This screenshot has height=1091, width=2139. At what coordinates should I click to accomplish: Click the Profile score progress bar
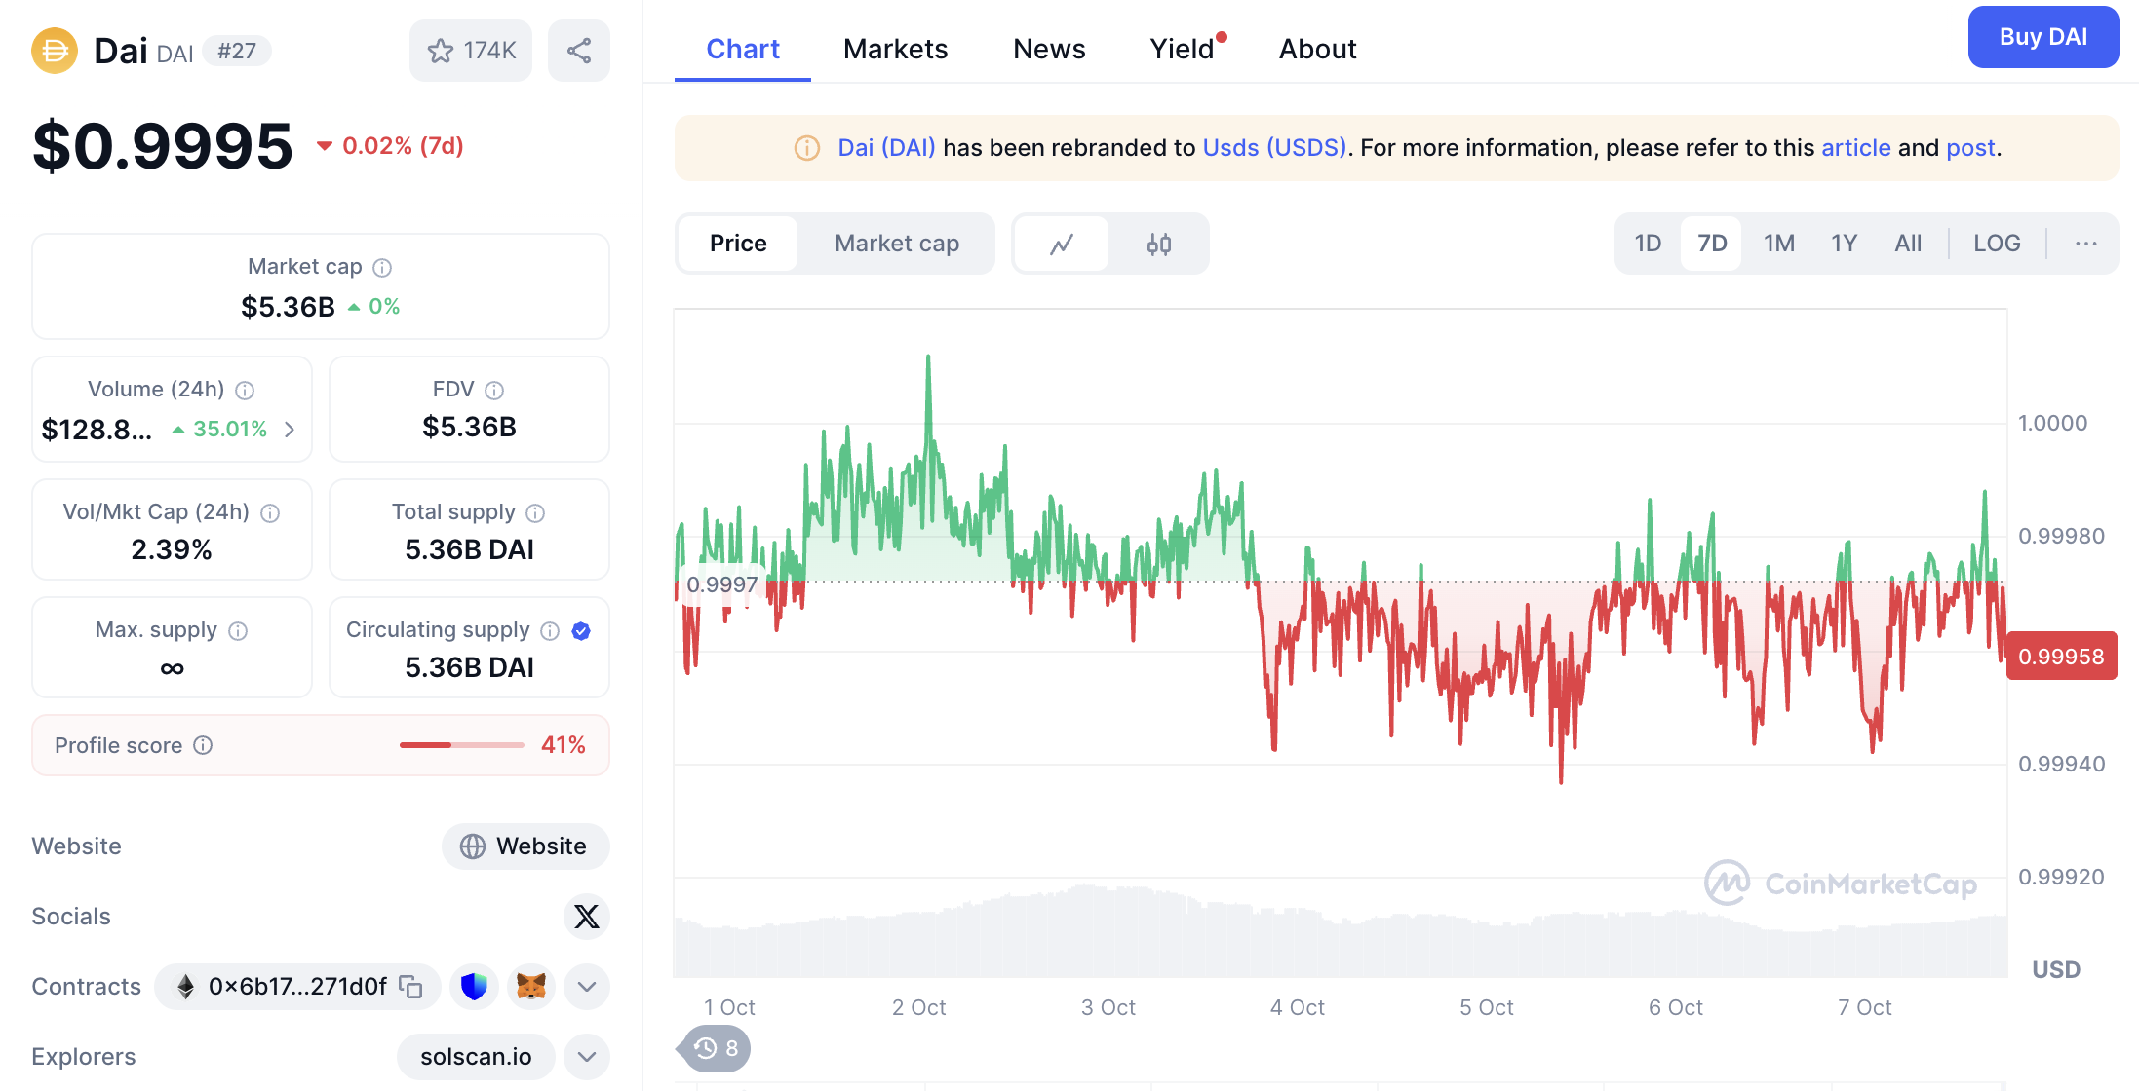(x=461, y=745)
